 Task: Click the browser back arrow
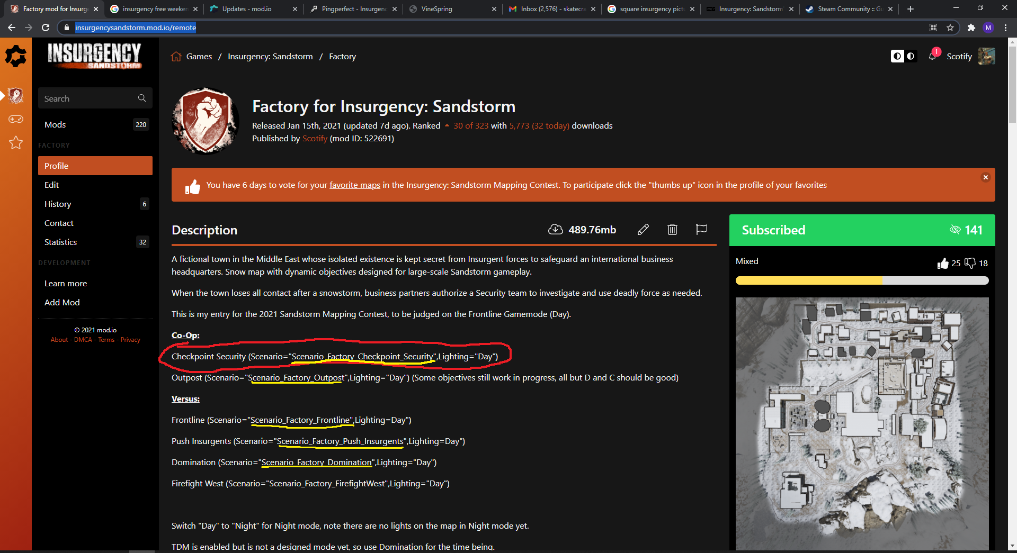click(12, 28)
